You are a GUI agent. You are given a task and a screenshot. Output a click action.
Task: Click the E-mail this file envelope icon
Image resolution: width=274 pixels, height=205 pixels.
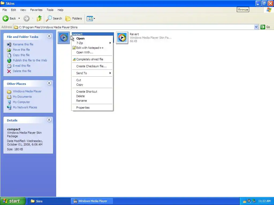pyautogui.click(x=9, y=66)
